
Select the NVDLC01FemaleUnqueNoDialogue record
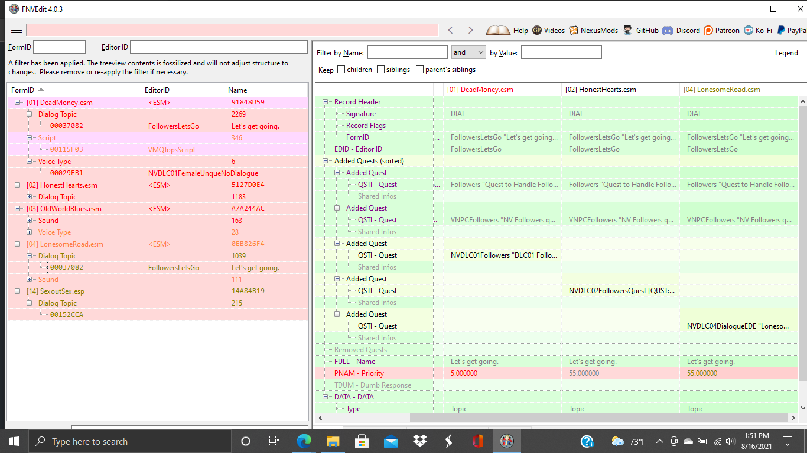[158, 173]
